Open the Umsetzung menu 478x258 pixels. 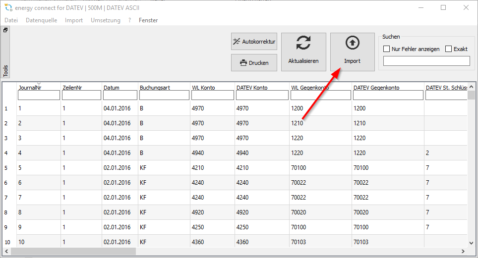click(106, 20)
